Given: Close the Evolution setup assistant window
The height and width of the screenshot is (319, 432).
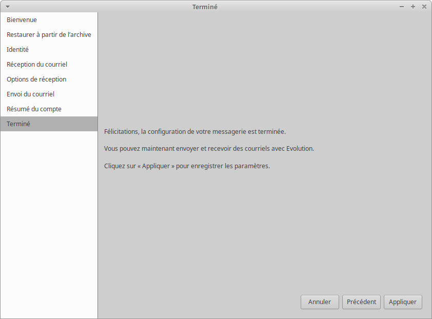Looking at the screenshot, I should tap(424, 7).
